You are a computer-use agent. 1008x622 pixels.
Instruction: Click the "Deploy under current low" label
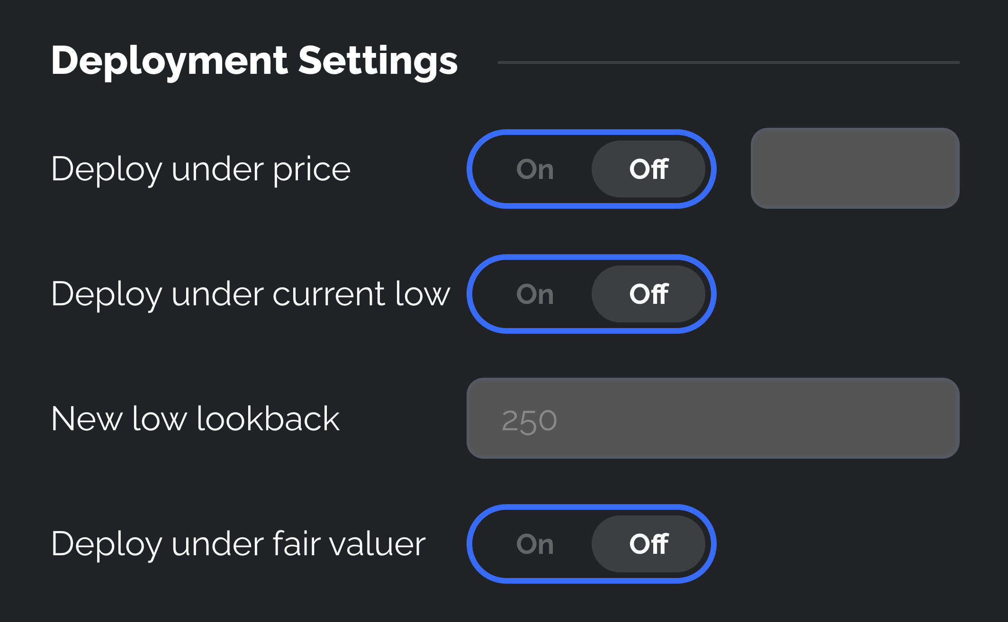point(251,294)
